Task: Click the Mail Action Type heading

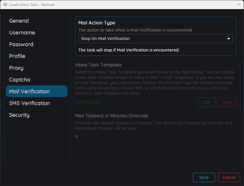Action: pos(97,23)
